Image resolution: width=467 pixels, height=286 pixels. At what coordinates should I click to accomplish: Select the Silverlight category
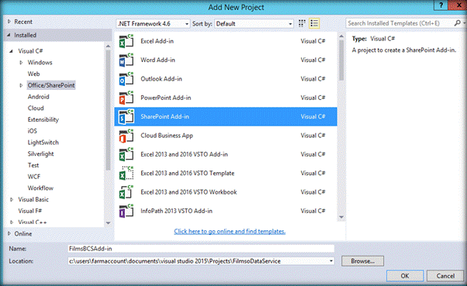[x=41, y=154]
